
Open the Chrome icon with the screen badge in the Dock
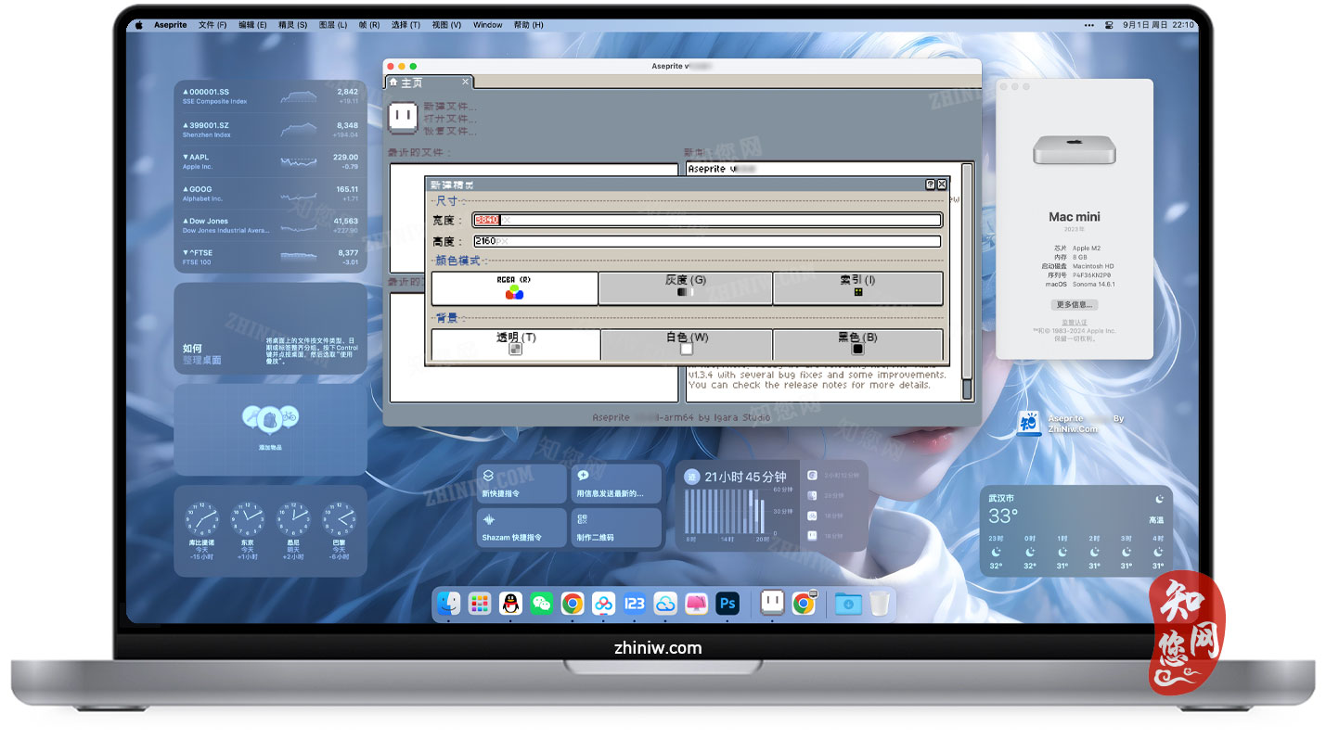pos(804,604)
